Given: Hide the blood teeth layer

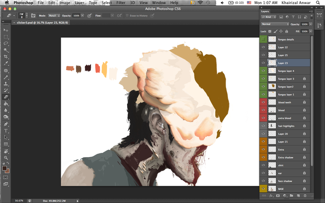Looking at the screenshot, I should pos(263,102).
